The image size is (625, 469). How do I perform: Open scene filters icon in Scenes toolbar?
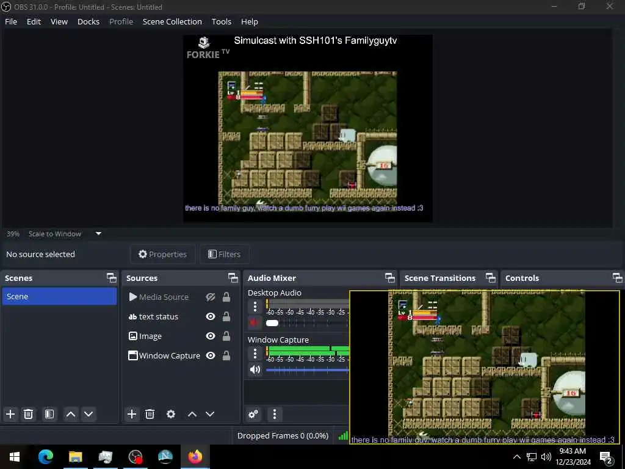pyautogui.click(x=49, y=414)
